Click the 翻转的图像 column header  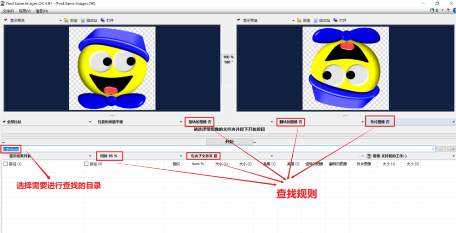point(338,164)
